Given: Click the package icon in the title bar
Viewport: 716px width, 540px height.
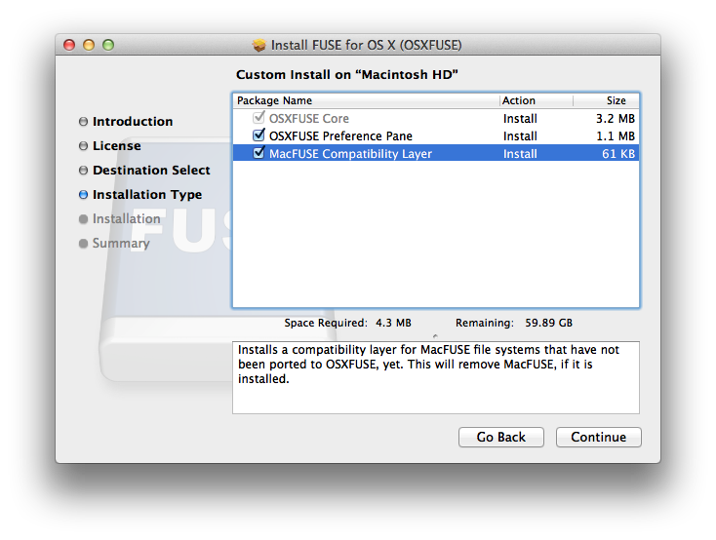Looking at the screenshot, I should click(259, 45).
